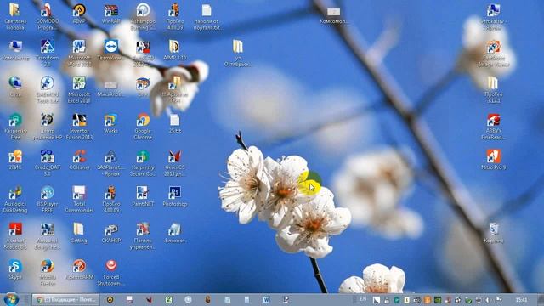Viewport: 544px width, 306px height.
Task: Open the Microsoft Word 2013 desktop shortcut
Action: pyautogui.click(x=79, y=54)
